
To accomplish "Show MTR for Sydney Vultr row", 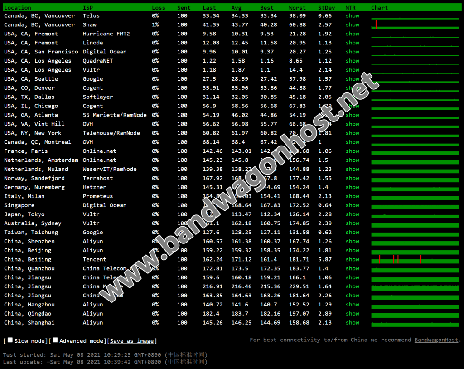I will pos(353,223).
